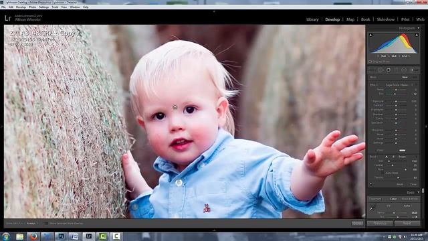Image resolution: width=428 pixels, height=241 pixels.
Task: Open the Print module
Action: click(x=405, y=19)
